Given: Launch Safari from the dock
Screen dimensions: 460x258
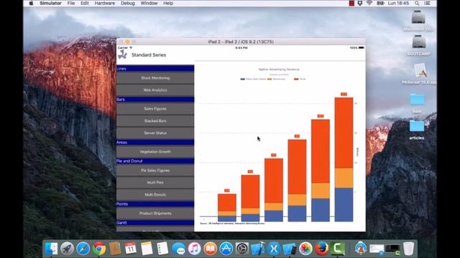Looking at the screenshot, I should (x=83, y=249).
